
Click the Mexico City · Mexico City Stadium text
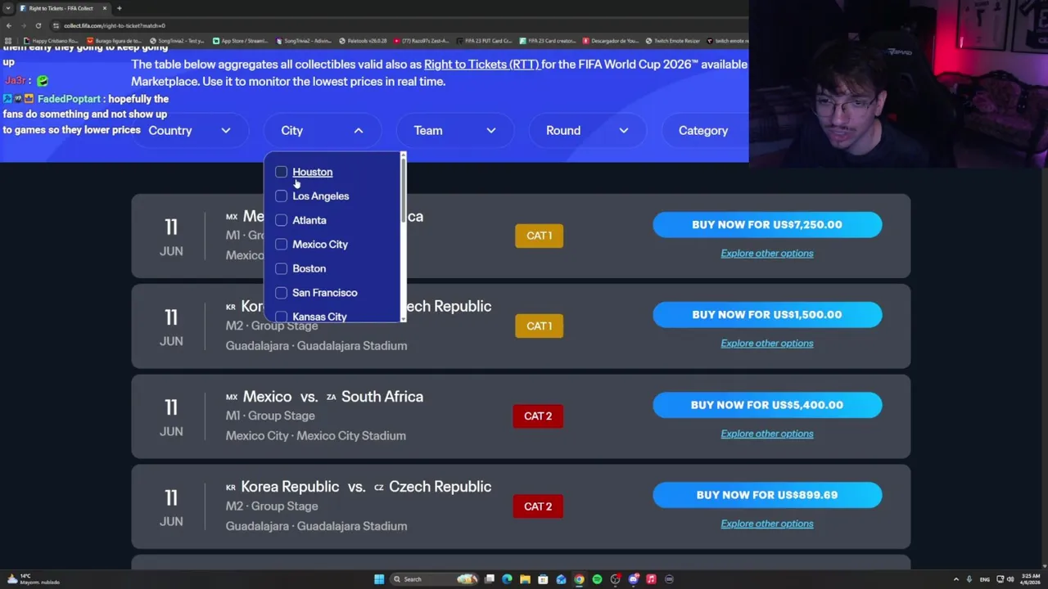click(x=316, y=436)
